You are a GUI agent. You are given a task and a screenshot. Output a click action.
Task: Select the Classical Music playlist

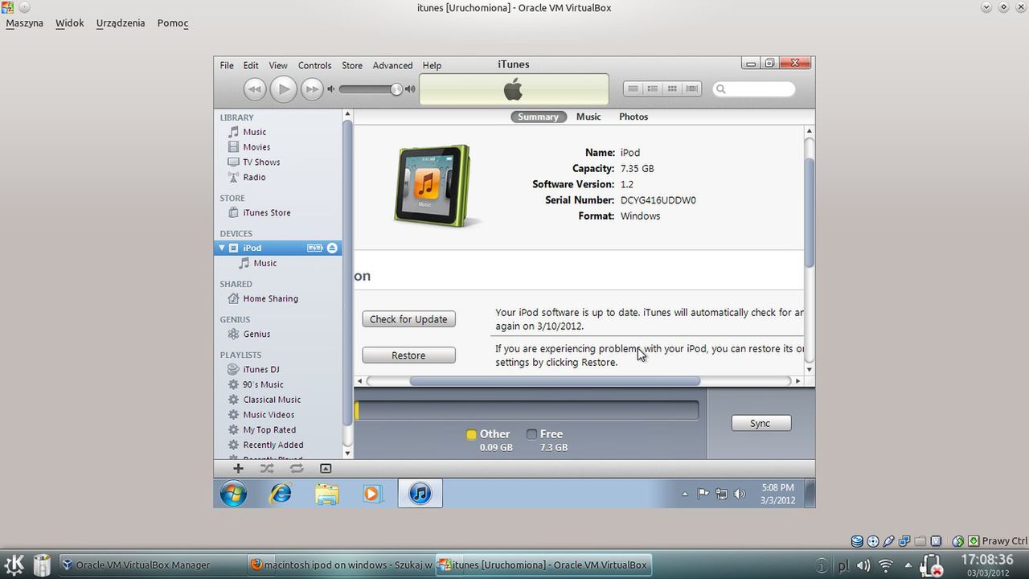coord(272,400)
